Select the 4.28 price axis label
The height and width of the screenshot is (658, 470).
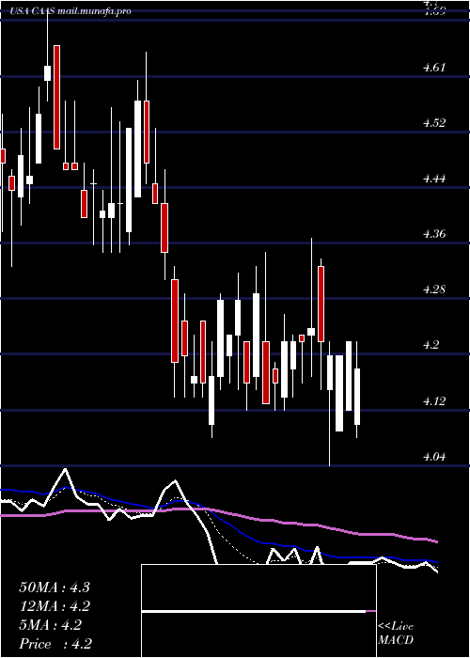[x=434, y=290]
